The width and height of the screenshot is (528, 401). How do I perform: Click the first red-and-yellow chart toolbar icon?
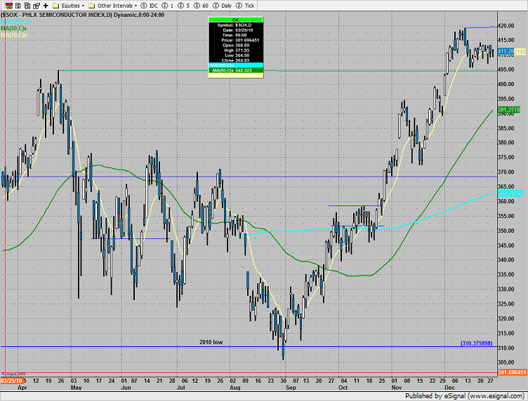click(x=9, y=6)
